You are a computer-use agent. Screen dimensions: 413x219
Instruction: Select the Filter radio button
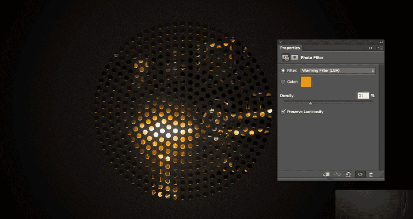[x=283, y=71]
